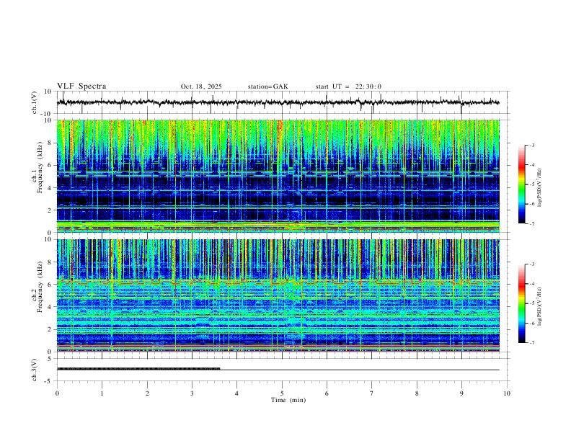Click the time axis tick label '5'
This screenshot has height=441, width=571.
pos(282,393)
